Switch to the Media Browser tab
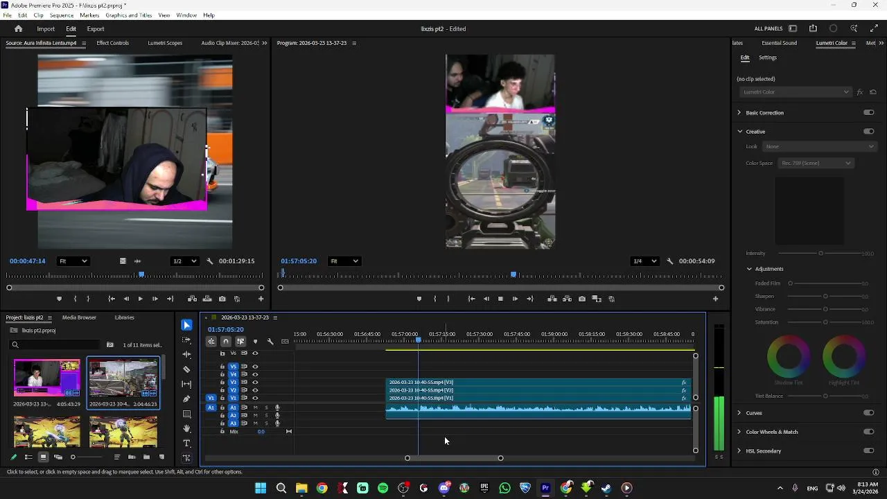The image size is (887, 499). tap(79, 317)
